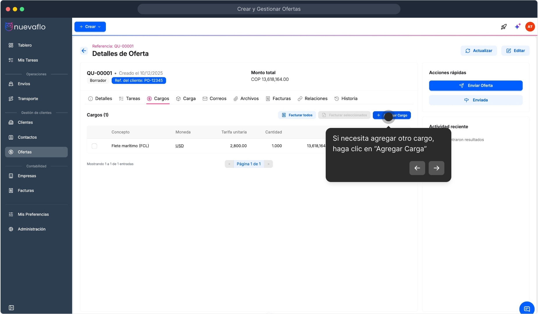Viewport: 538px width, 314px height.
Task: Expand the Crear dropdown button
Action: pyautogui.click(x=90, y=27)
